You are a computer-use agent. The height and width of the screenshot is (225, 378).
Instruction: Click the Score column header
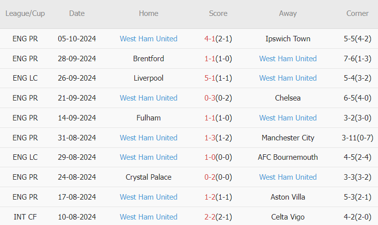(218, 13)
